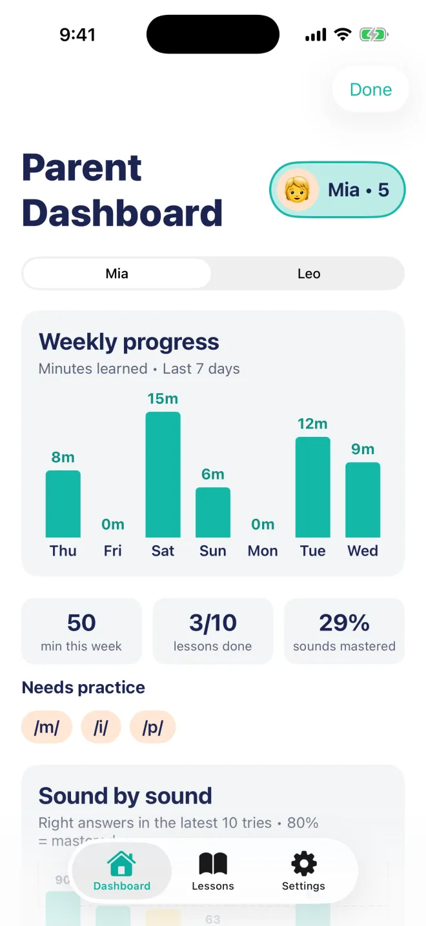The width and height of the screenshot is (426, 926).
Task: Open the 3/10 lessons done card
Action: coord(213,631)
